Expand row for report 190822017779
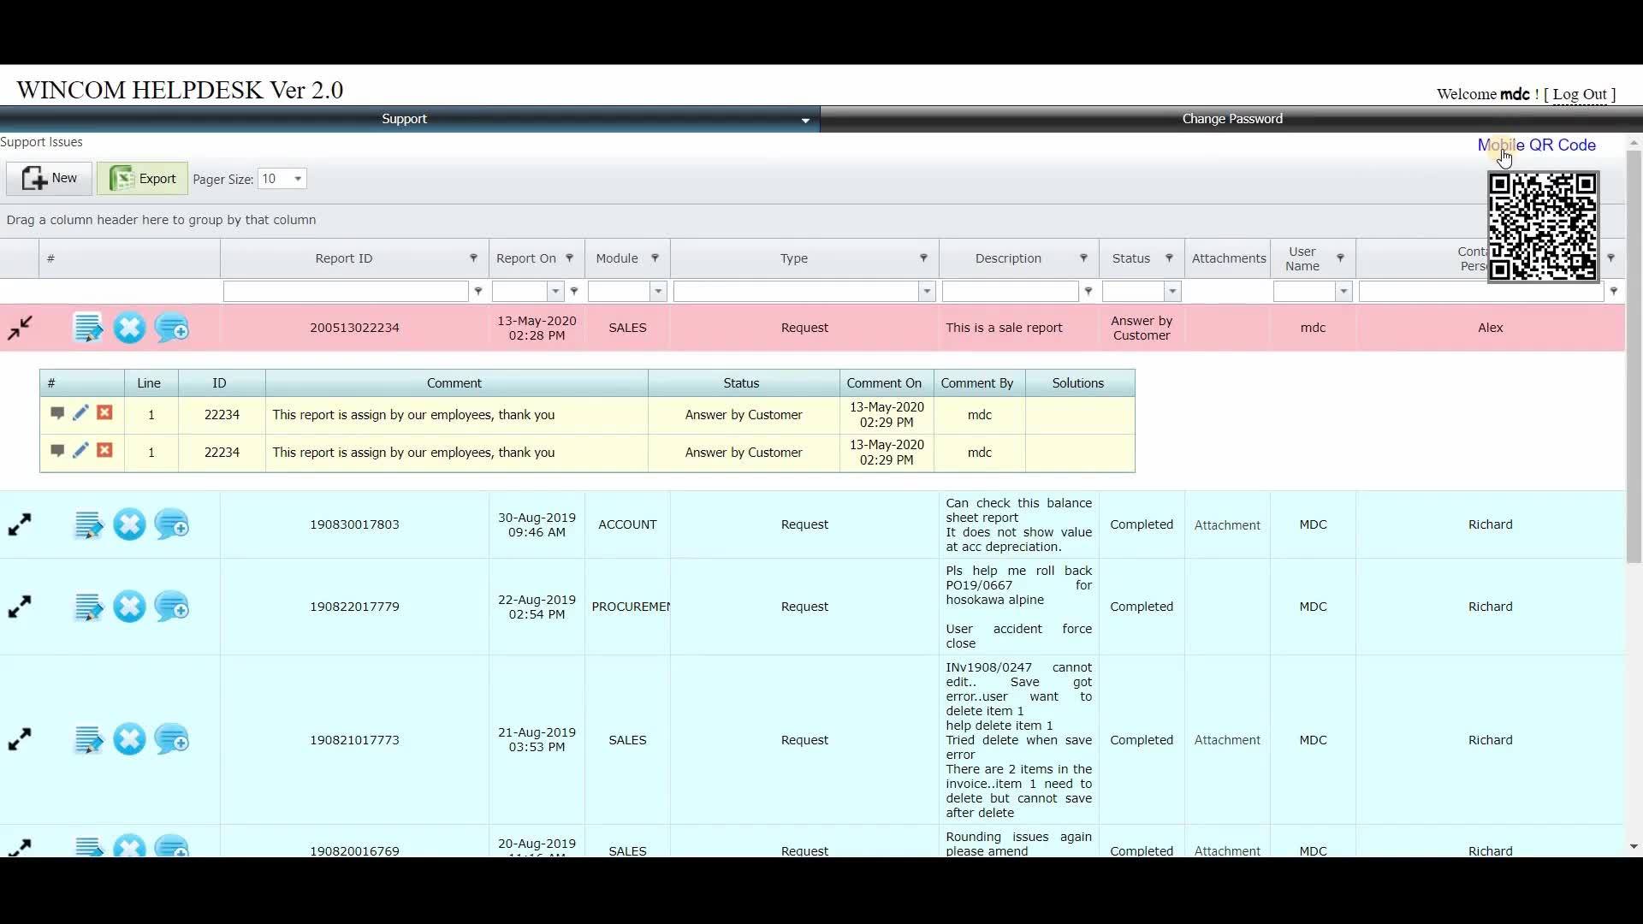The height and width of the screenshot is (924, 1643). click(20, 607)
